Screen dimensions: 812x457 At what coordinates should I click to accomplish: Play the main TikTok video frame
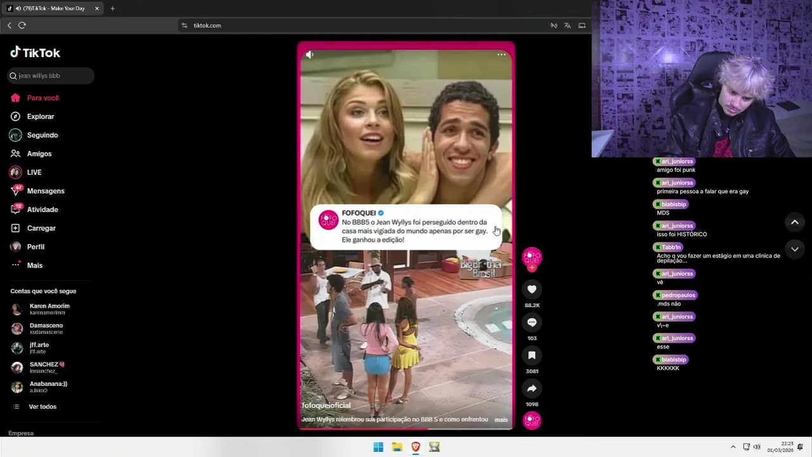[406, 236]
